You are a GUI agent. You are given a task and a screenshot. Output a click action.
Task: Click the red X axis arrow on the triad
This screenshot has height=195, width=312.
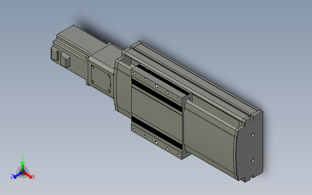coord(28,175)
